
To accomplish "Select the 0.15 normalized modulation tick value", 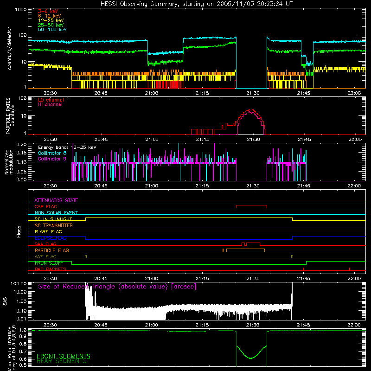I will tap(21, 153).
